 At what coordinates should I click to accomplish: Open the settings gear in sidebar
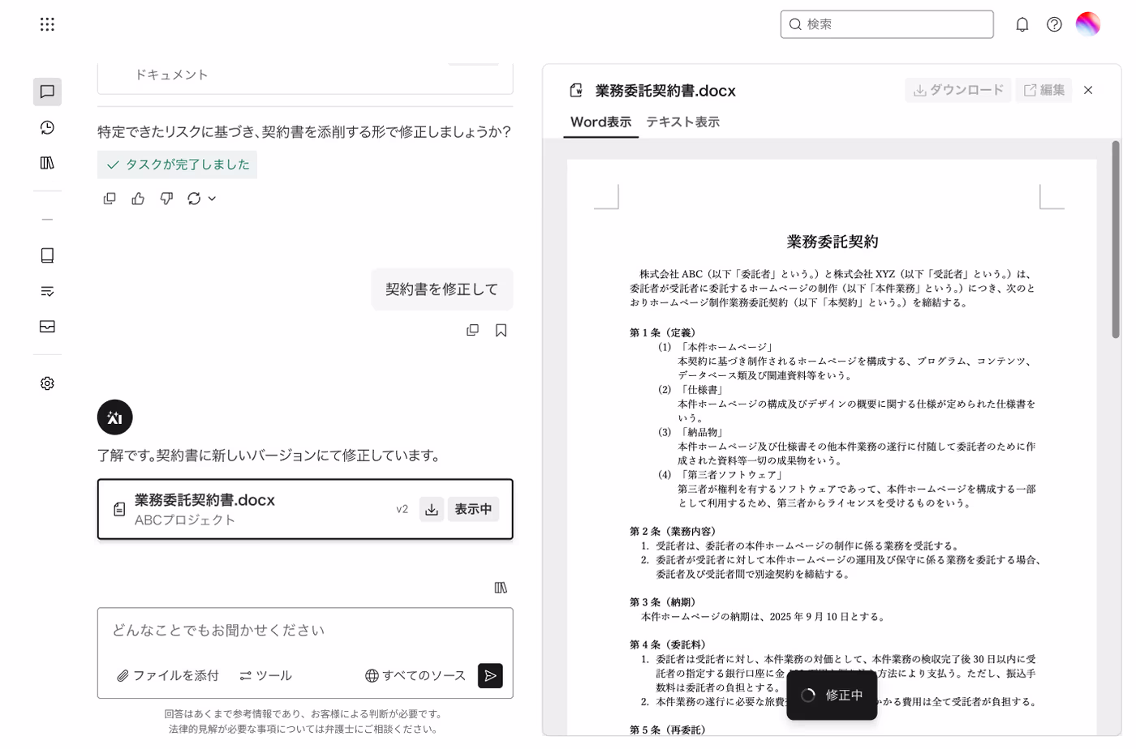click(47, 383)
